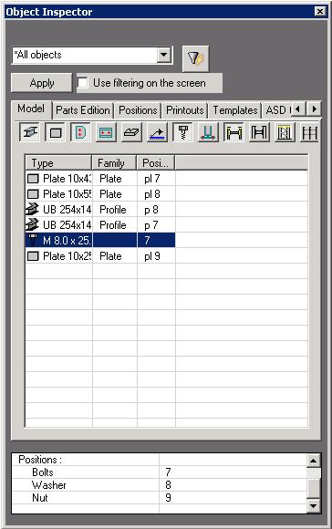Toggle the workframe grid icon at the toolbar end
Image resolution: width=332 pixels, height=529 pixels.
(x=310, y=132)
